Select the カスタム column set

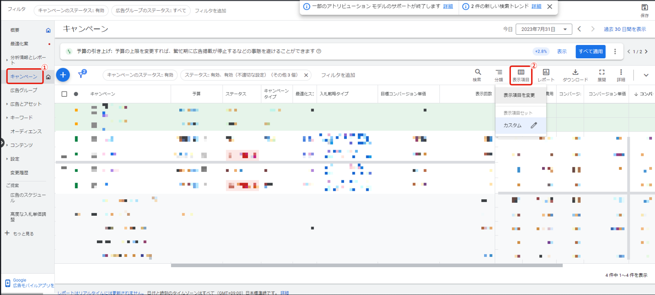click(x=521, y=125)
